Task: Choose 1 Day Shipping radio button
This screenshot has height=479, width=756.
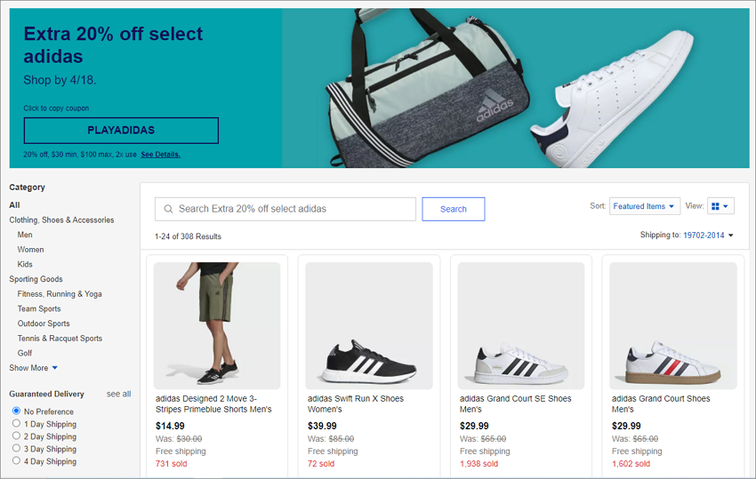Action: pyautogui.click(x=16, y=424)
